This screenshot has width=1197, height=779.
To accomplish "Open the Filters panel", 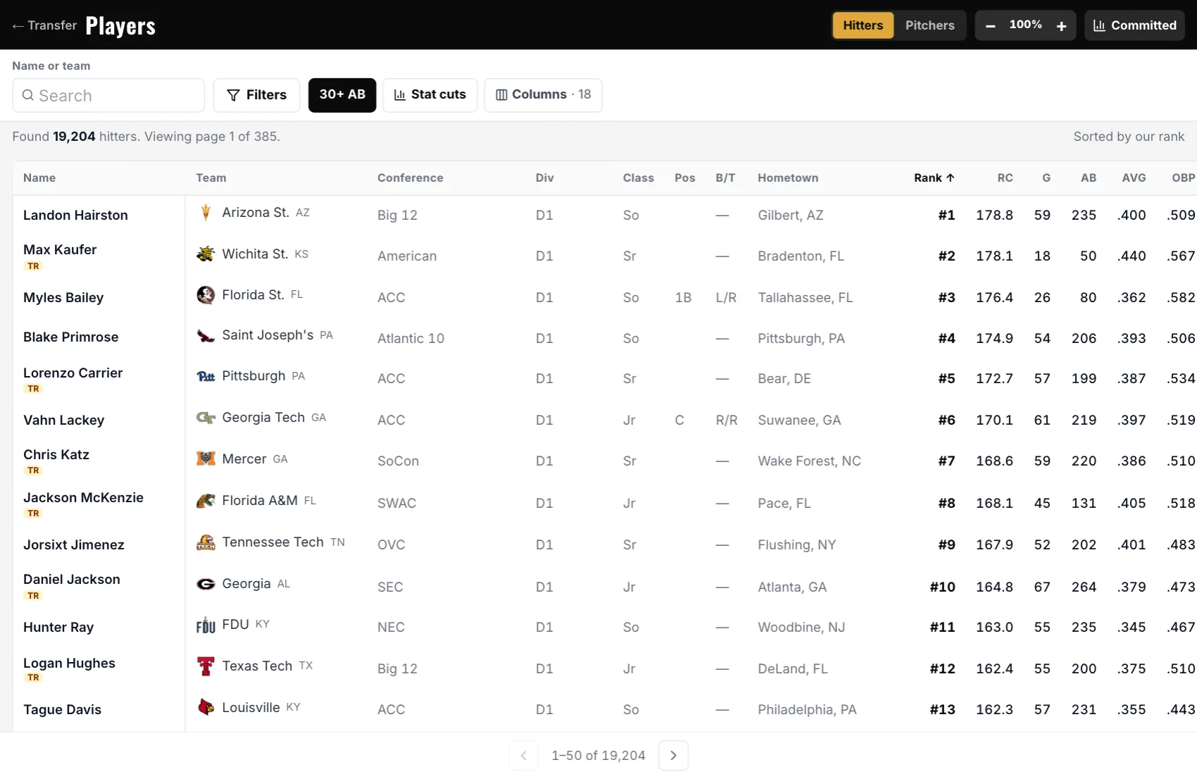I will point(257,95).
